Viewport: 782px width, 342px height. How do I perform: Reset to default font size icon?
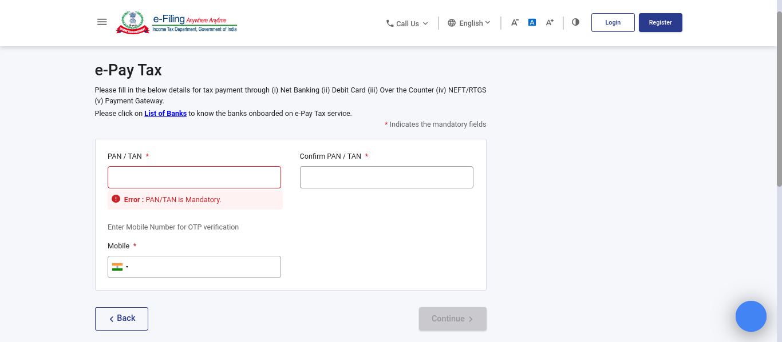[532, 22]
